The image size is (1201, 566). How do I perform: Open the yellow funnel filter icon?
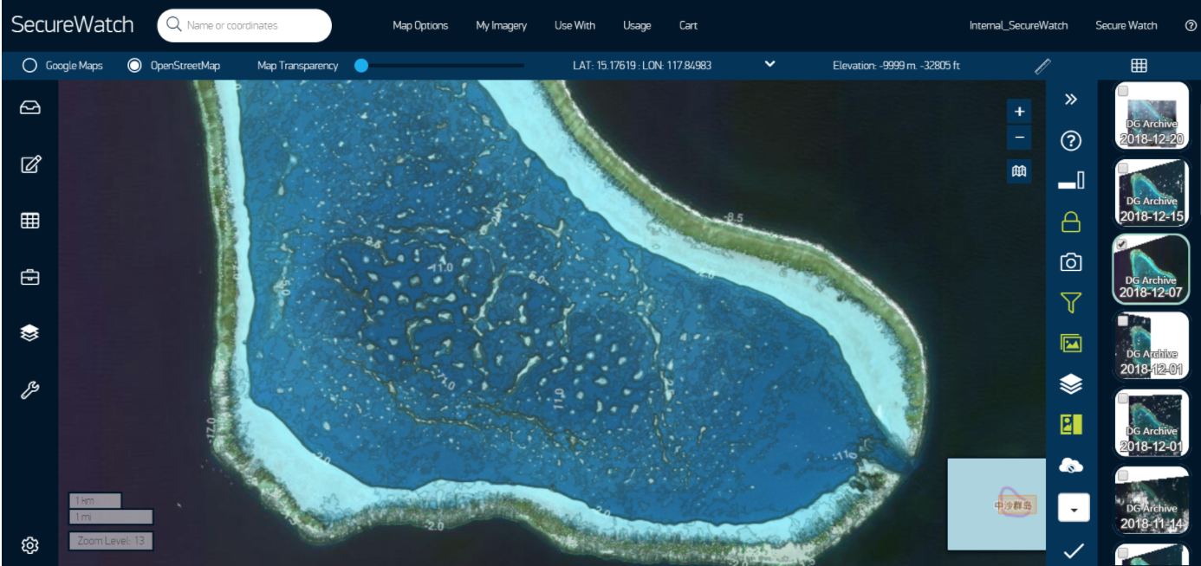(1071, 303)
